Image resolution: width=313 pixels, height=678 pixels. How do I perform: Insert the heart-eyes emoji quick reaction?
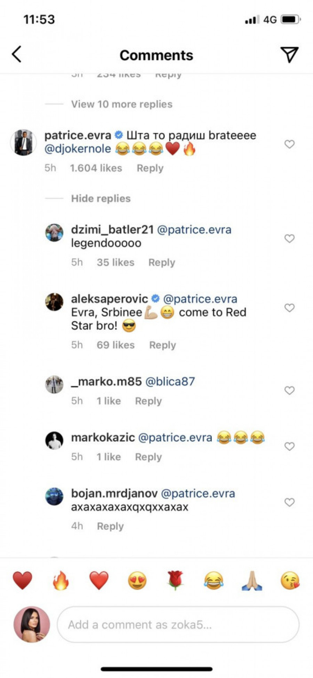tap(137, 581)
